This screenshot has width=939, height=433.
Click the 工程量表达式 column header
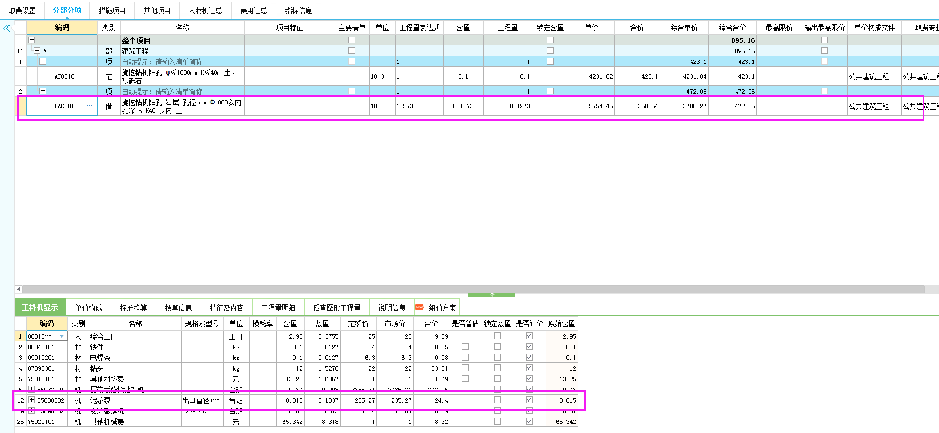pos(419,28)
